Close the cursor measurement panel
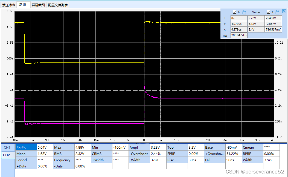Screen dimensions: 288x177 284,11
